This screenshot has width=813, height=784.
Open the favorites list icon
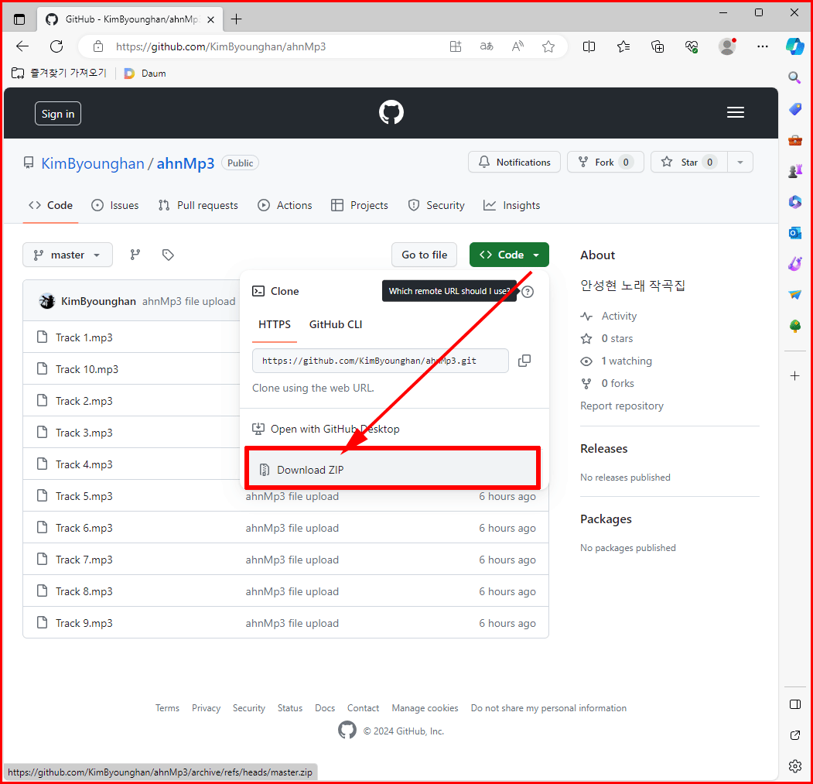click(623, 46)
